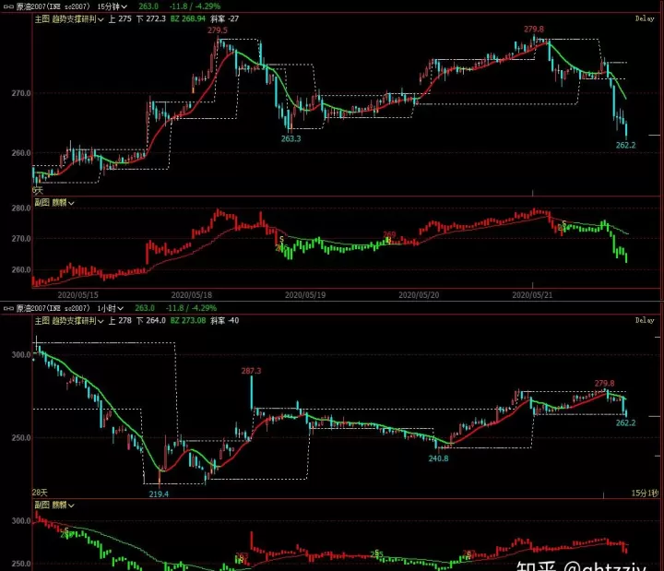Click the 下 264.0 value

click(150, 321)
